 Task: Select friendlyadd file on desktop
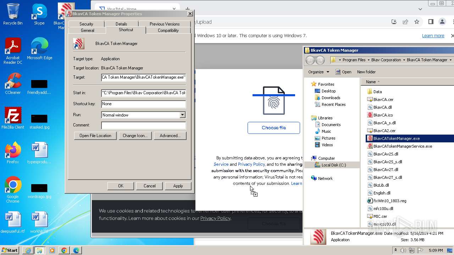39,87
